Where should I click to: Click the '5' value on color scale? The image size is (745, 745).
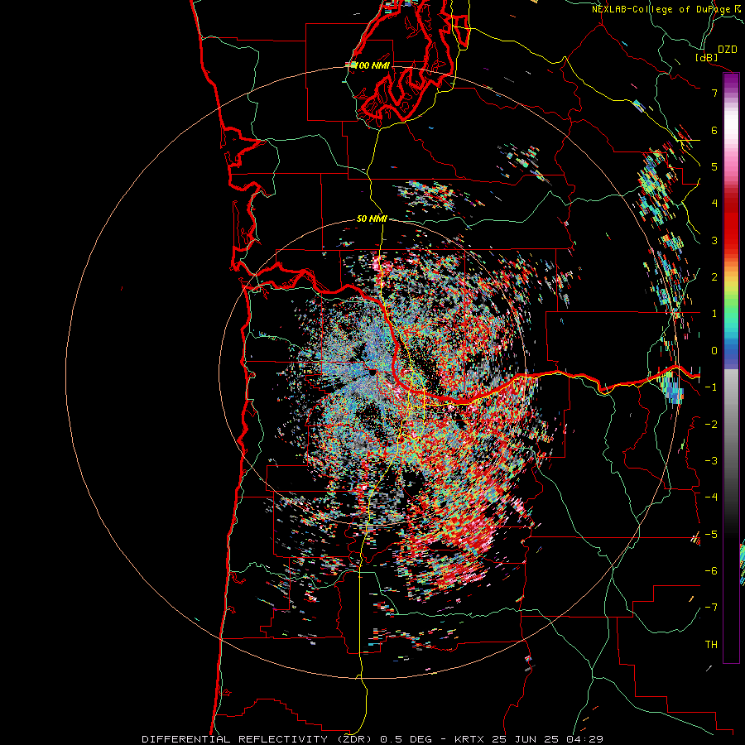pos(714,166)
